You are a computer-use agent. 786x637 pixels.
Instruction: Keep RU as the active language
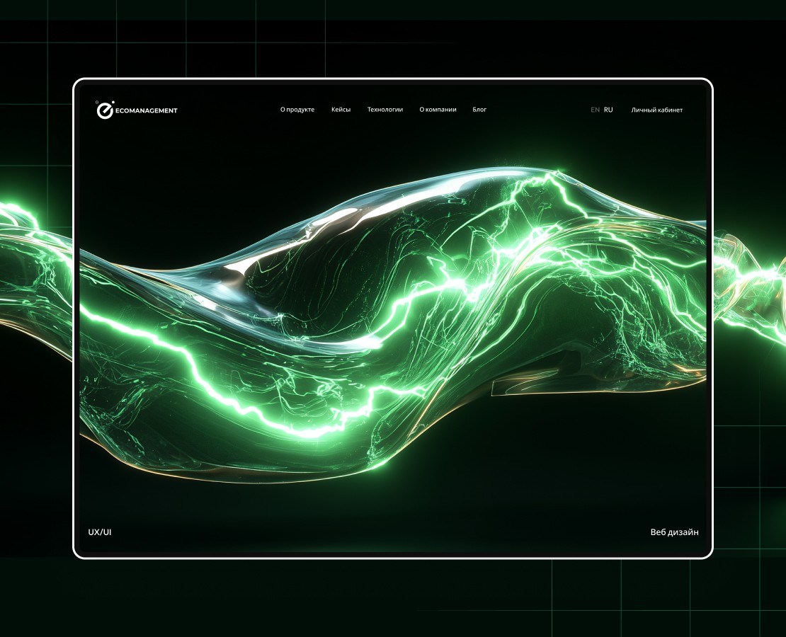pyautogui.click(x=608, y=110)
